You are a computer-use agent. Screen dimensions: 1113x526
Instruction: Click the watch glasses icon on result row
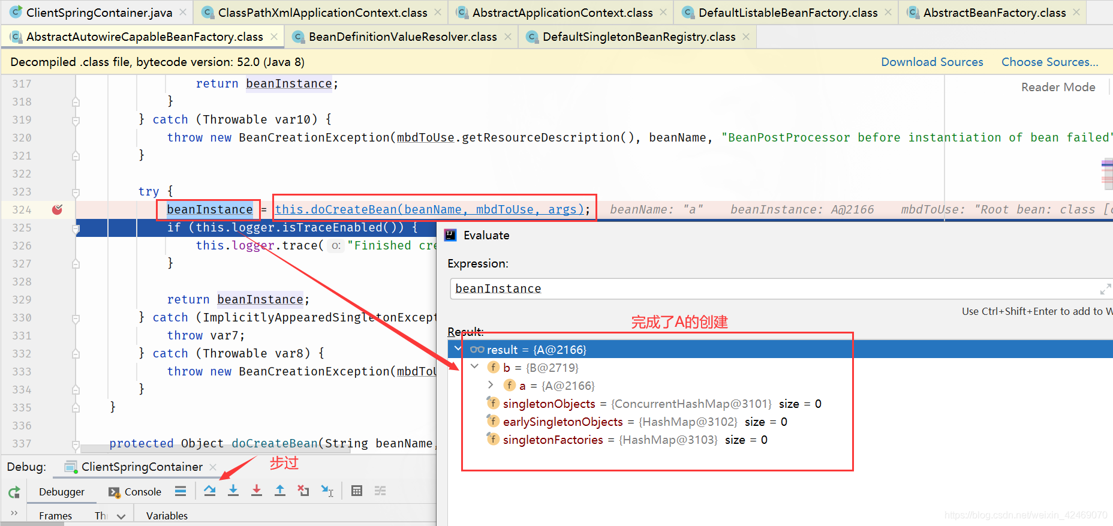[477, 349]
